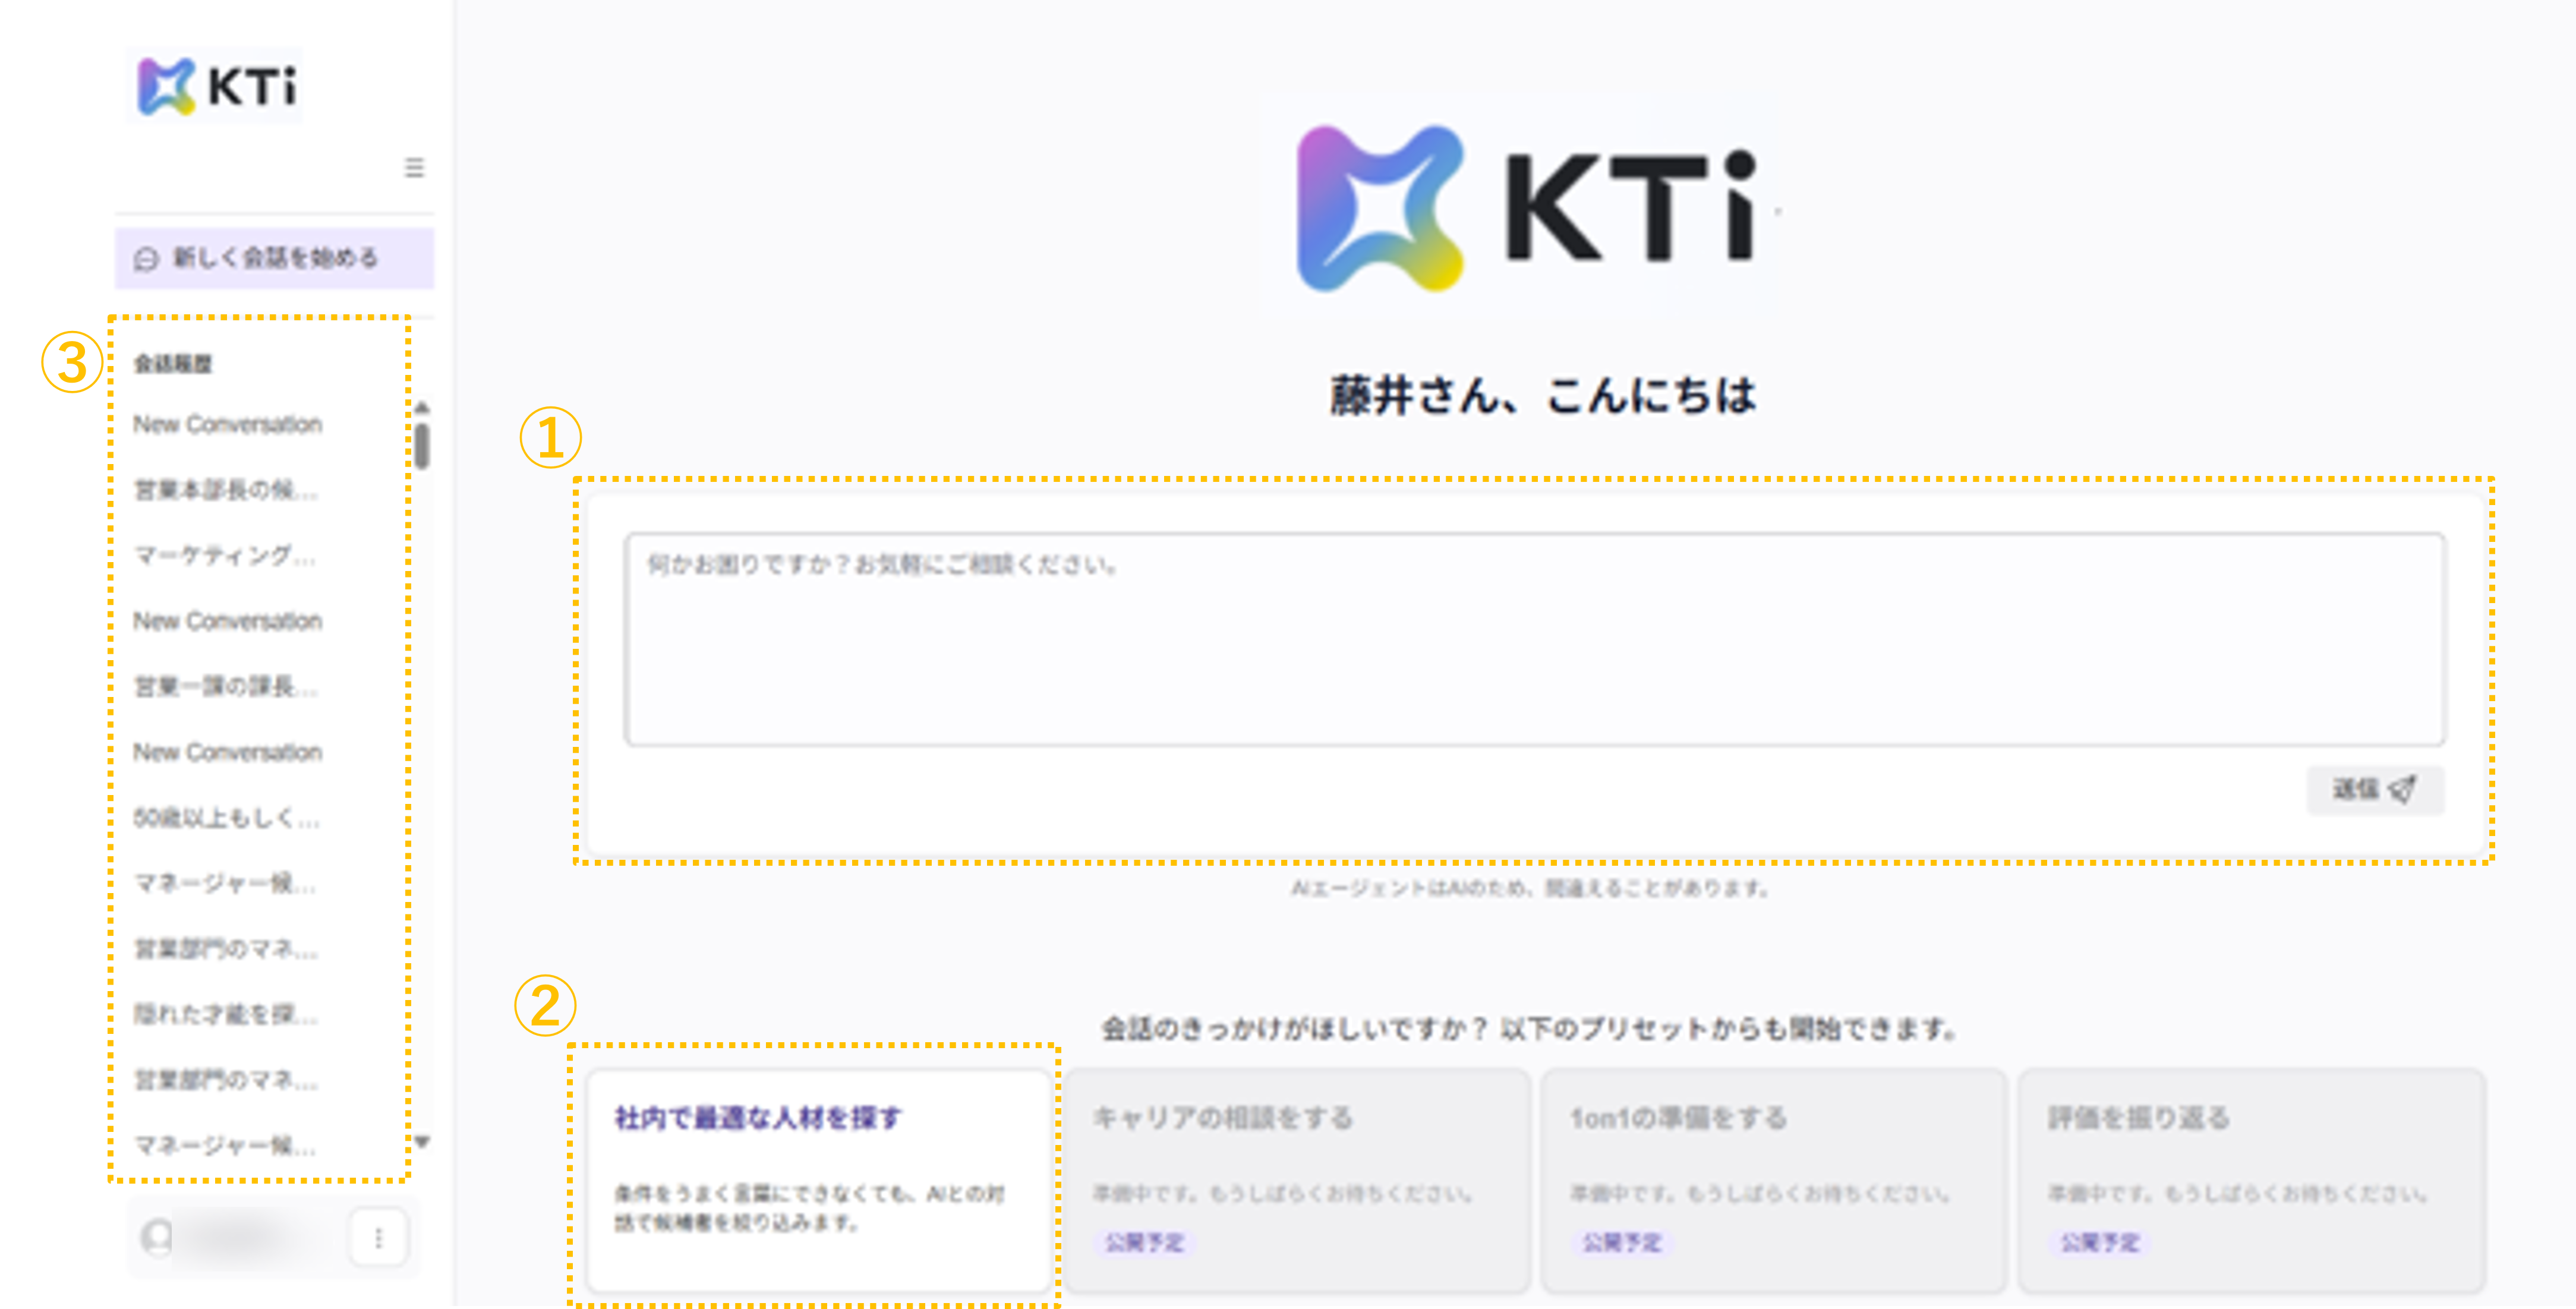Image resolution: width=2576 pixels, height=1309 pixels.
Task: Click the conversation history scrollbar thumb
Action: click(x=422, y=446)
